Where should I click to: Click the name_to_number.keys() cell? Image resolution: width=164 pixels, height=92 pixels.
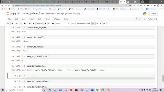click(x=90, y=66)
